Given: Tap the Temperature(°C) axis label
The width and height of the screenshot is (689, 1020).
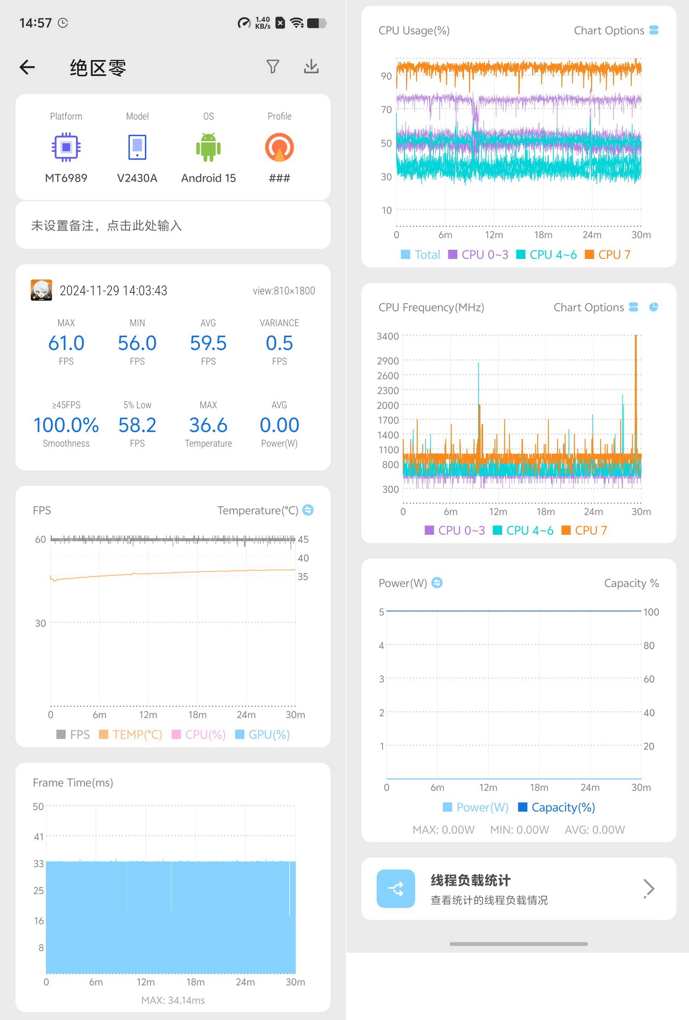Looking at the screenshot, I should coord(258,510).
